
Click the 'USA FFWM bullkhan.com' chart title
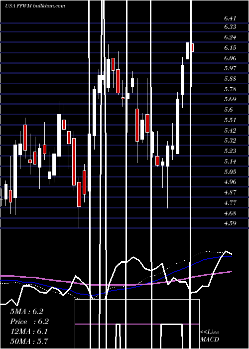tap(35, 6)
